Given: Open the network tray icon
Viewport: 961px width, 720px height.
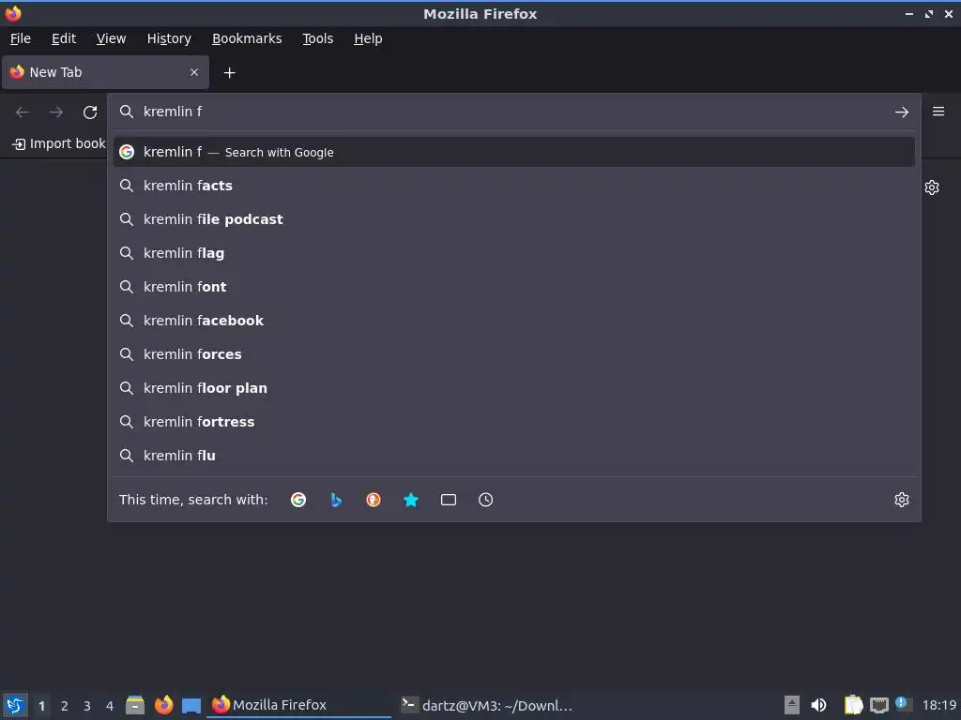Looking at the screenshot, I should 878,705.
